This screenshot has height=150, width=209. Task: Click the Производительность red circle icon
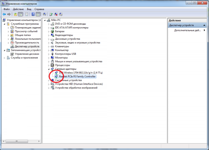click(12, 42)
